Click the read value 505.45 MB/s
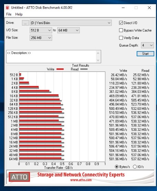This screenshot has width=157, height=191. click(x=140, y=100)
